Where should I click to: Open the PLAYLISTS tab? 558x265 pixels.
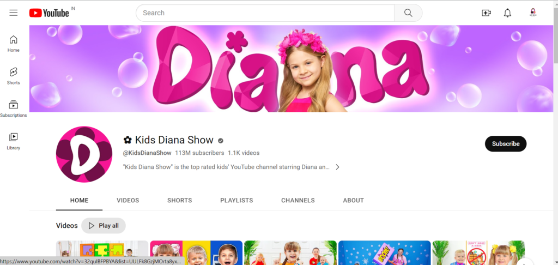coord(236,201)
